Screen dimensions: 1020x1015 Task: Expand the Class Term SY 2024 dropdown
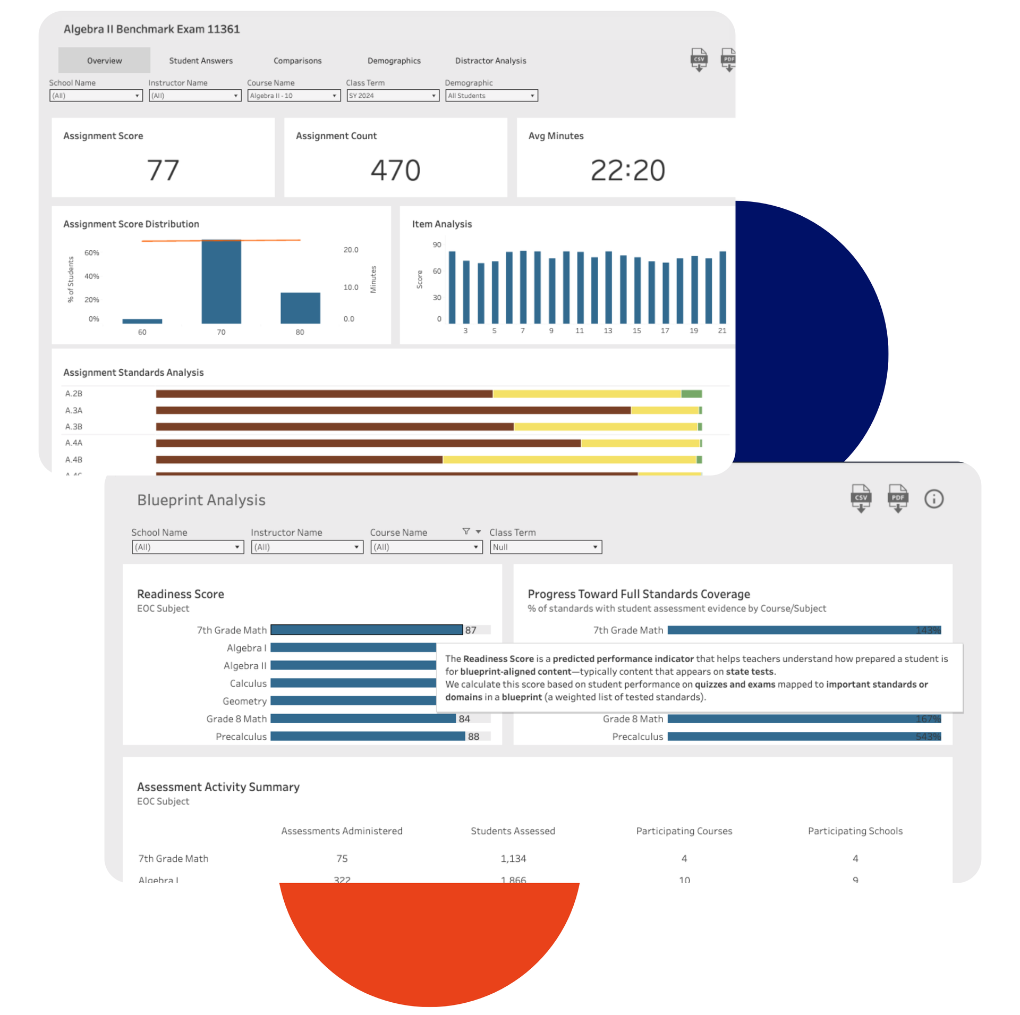tap(392, 96)
